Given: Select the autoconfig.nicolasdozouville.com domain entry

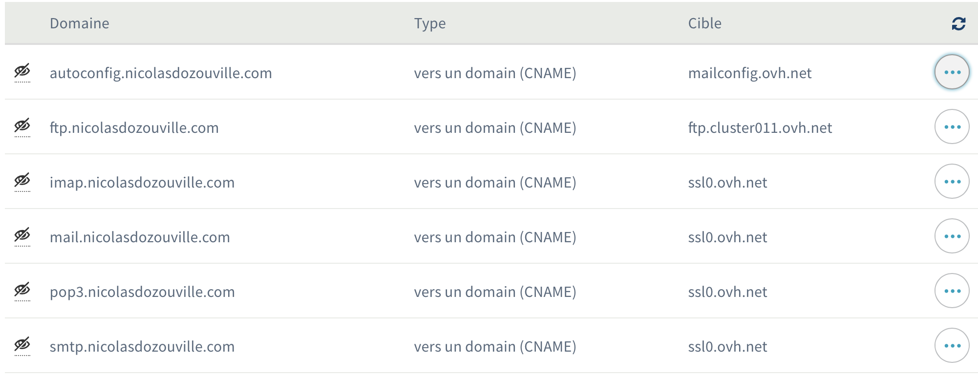Looking at the screenshot, I should coord(161,73).
